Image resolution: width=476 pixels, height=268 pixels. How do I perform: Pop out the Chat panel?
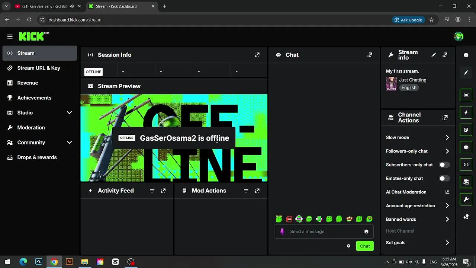coord(370,55)
